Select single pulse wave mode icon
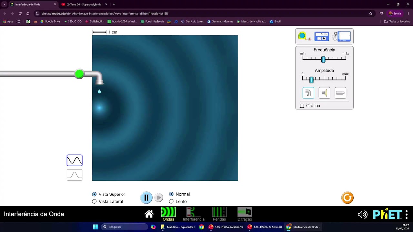Viewport: 413px width, 232px height. point(75,175)
